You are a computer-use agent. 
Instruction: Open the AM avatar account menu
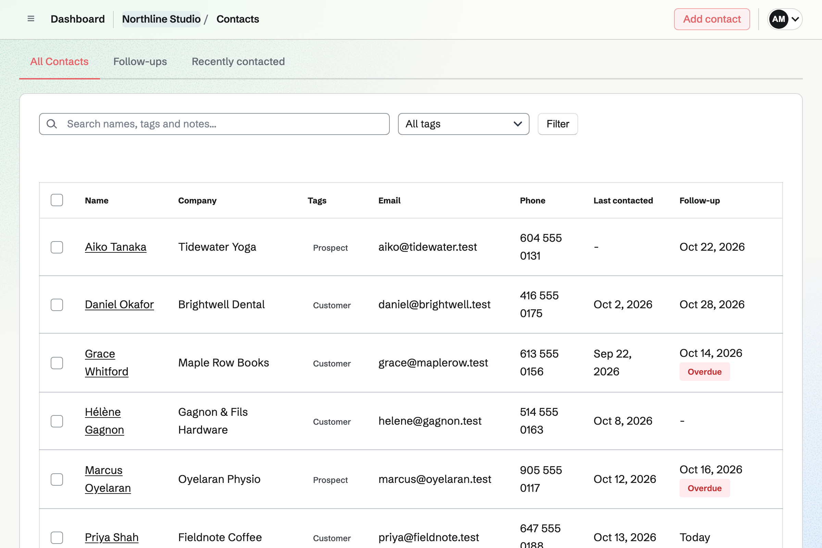pyautogui.click(x=785, y=19)
